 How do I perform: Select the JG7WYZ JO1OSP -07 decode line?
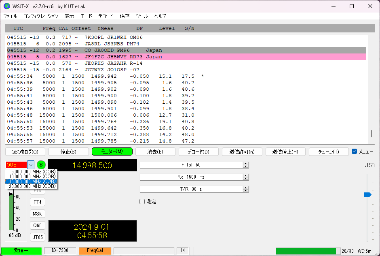(x=186, y=70)
